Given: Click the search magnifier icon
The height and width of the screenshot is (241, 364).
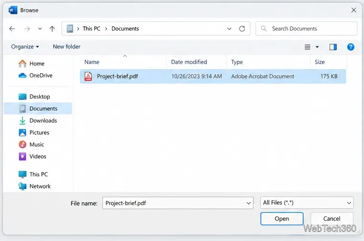Looking at the screenshot, I should click(264, 29).
